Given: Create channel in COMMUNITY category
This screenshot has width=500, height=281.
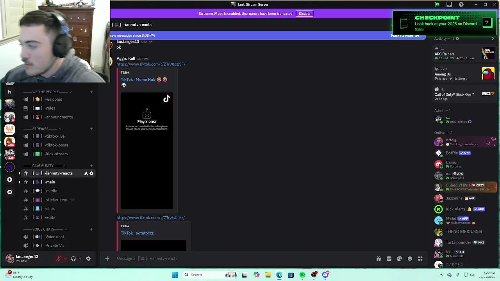Looking at the screenshot, I should (91, 166).
